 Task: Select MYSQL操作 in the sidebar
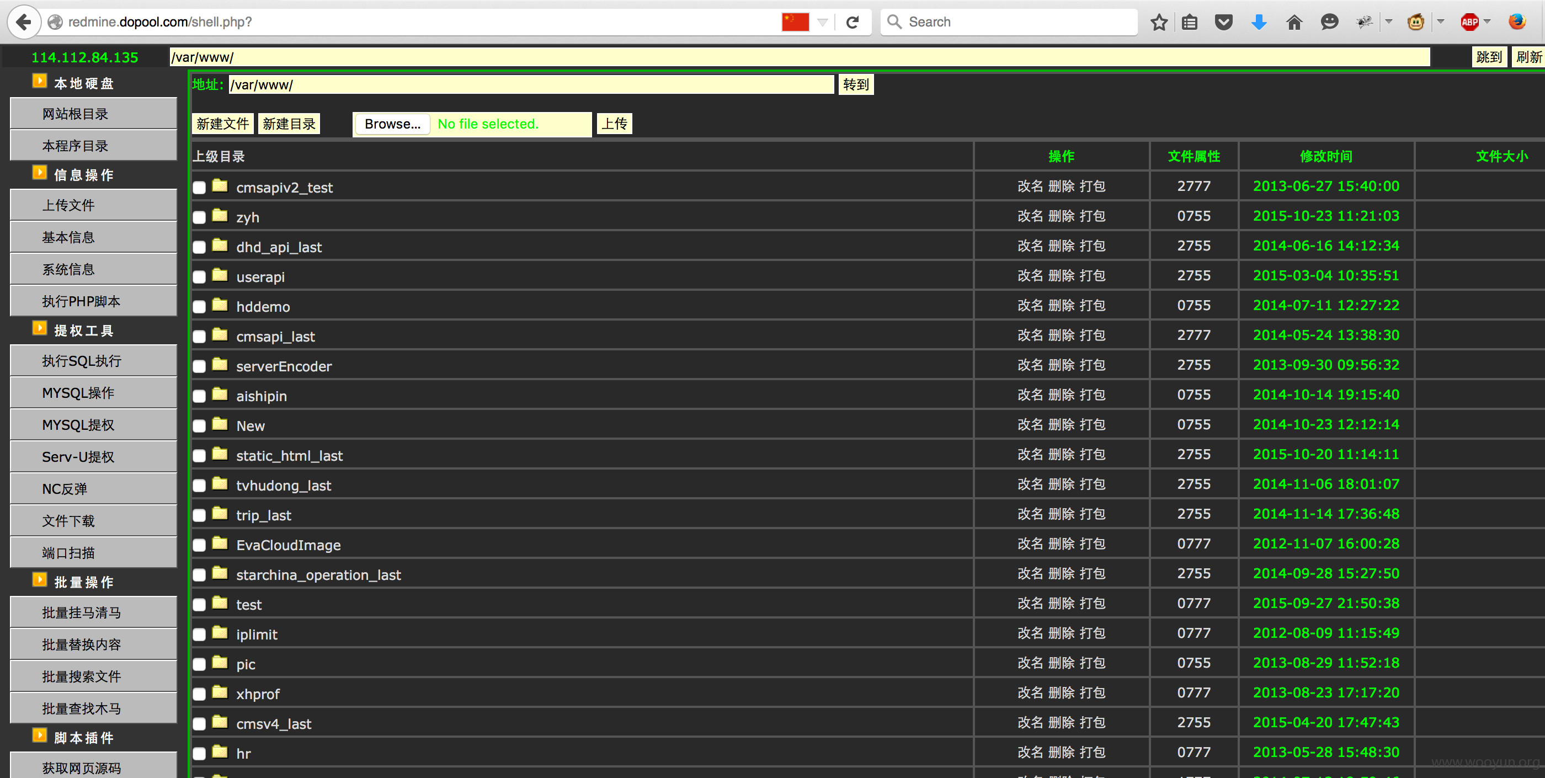click(94, 393)
